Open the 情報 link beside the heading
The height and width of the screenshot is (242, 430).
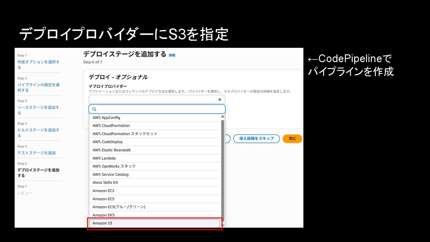tap(172, 55)
